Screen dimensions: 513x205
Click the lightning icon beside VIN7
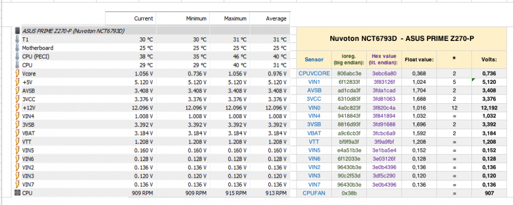point(17,185)
